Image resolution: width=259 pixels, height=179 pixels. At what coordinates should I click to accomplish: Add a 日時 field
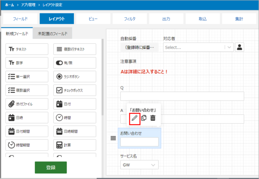point(27,117)
